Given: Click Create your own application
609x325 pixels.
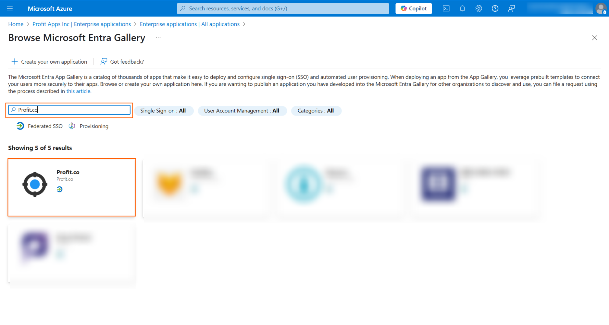Looking at the screenshot, I should [x=49, y=62].
